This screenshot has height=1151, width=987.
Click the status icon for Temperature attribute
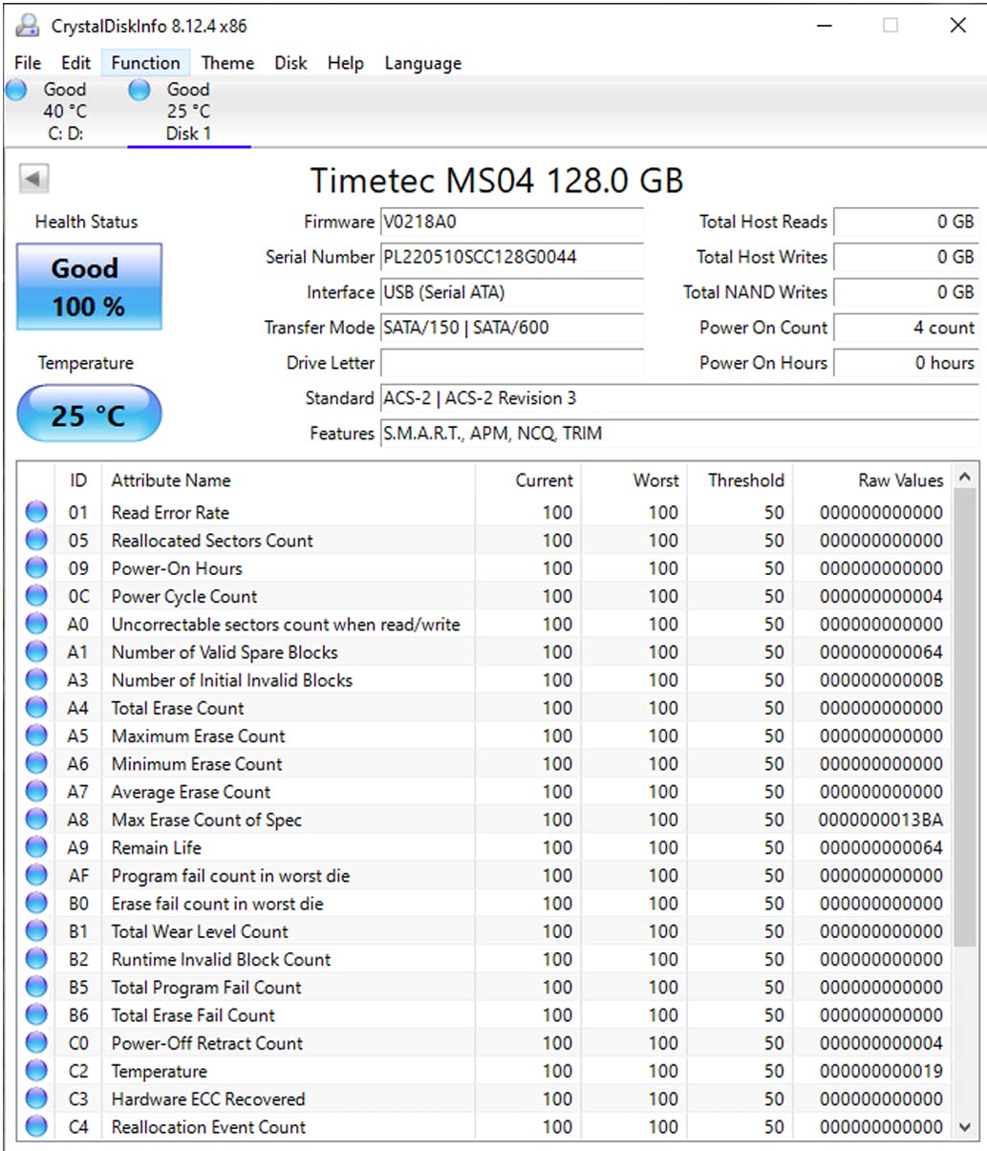coord(36,1072)
